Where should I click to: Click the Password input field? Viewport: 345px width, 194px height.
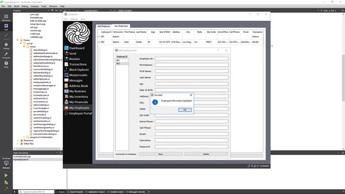[191, 146]
